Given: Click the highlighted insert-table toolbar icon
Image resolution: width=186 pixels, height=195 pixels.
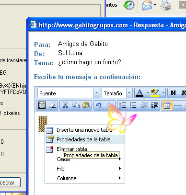Looking at the screenshot, I should 167,105.
